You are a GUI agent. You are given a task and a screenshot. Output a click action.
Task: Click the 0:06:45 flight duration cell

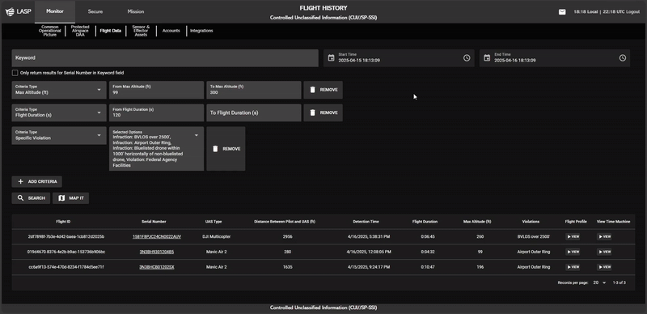pyautogui.click(x=428, y=237)
